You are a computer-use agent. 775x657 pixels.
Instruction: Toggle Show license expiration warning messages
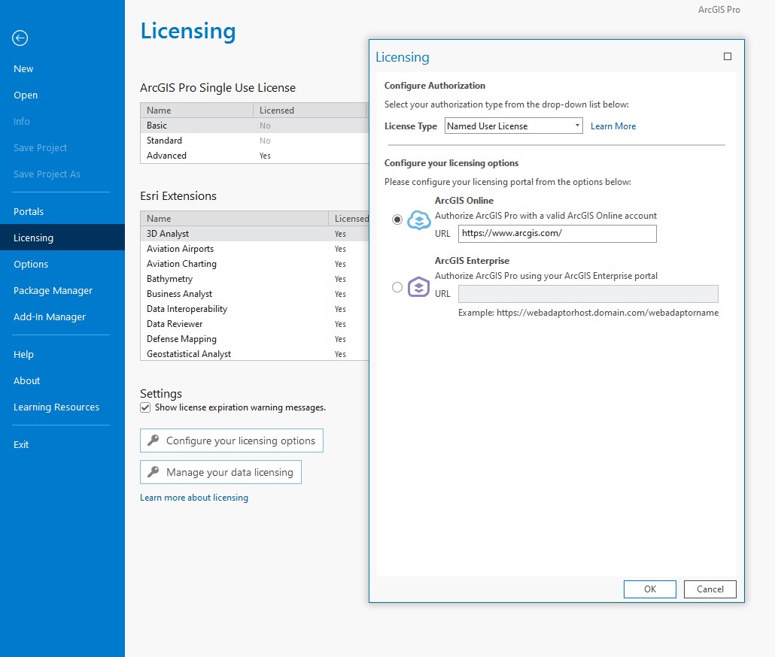(x=144, y=407)
